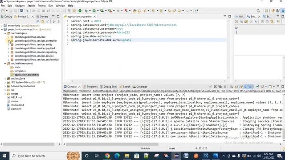
Task: Maximize the editor area
Action: pyautogui.click(x=230, y=16)
